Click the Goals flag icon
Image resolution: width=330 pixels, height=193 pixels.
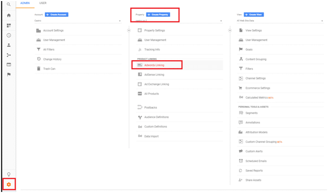(241, 49)
